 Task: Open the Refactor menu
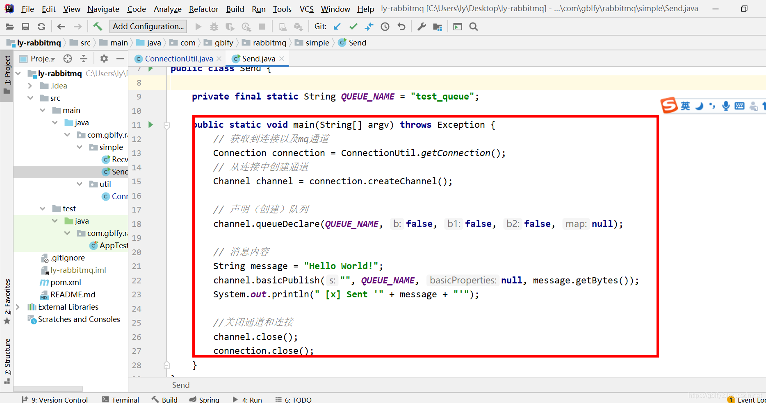pos(203,9)
